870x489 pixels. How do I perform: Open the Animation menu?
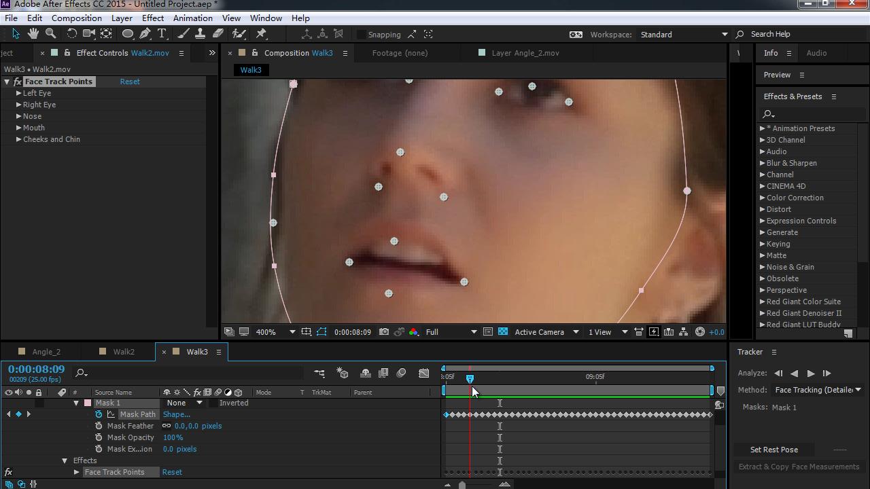pyautogui.click(x=192, y=18)
